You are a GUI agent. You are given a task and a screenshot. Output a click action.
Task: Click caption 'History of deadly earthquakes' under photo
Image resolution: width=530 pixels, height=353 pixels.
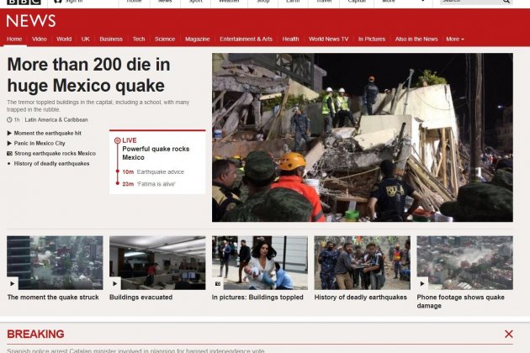(x=361, y=298)
